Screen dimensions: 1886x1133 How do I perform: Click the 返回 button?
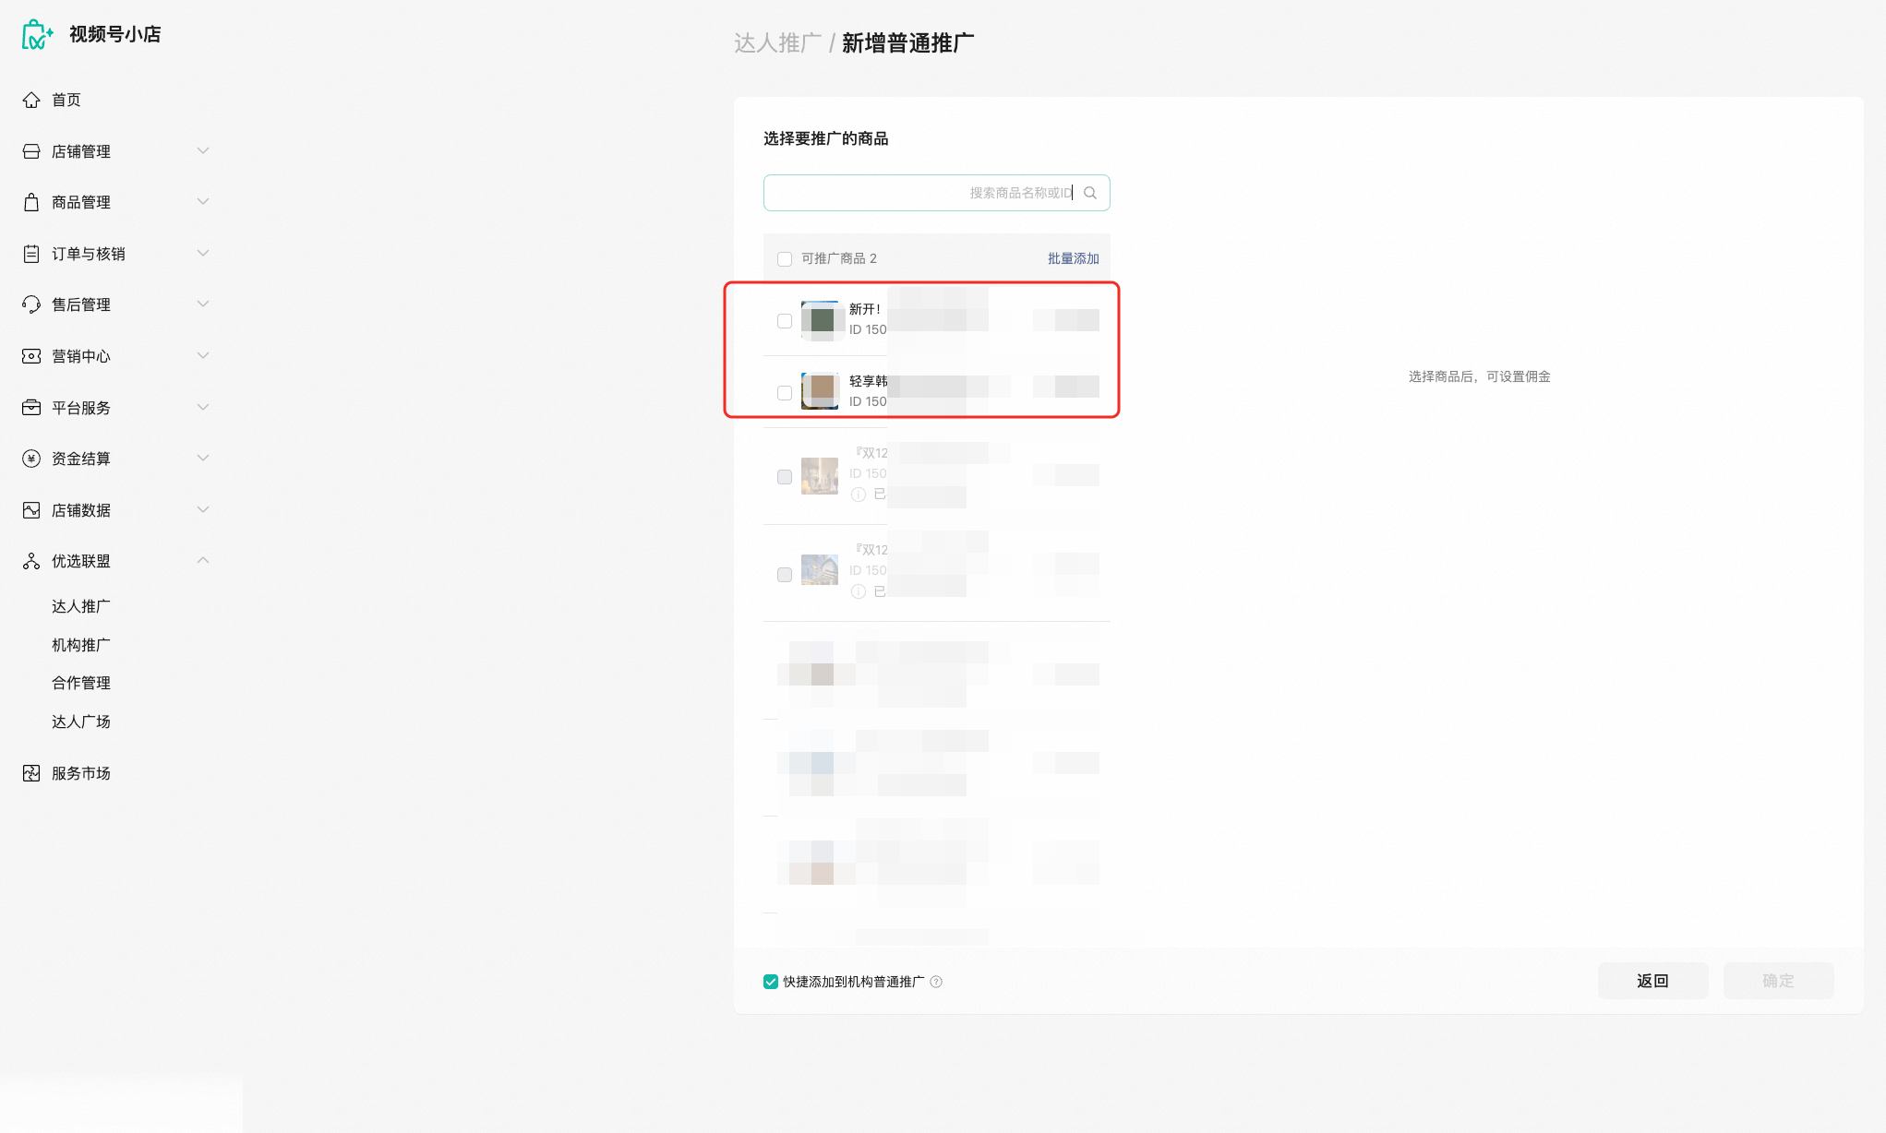1652,981
